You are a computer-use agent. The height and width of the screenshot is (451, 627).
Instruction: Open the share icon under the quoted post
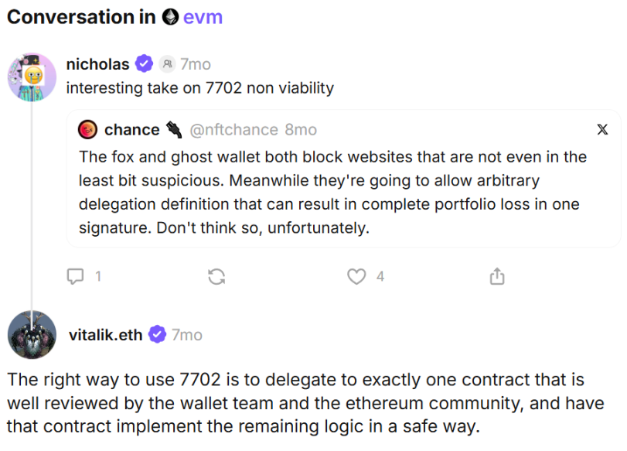pyautogui.click(x=497, y=275)
